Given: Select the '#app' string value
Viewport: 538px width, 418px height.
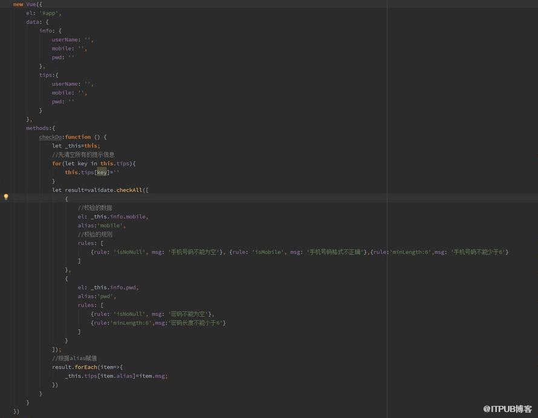Looking at the screenshot, I should coord(49,13).
